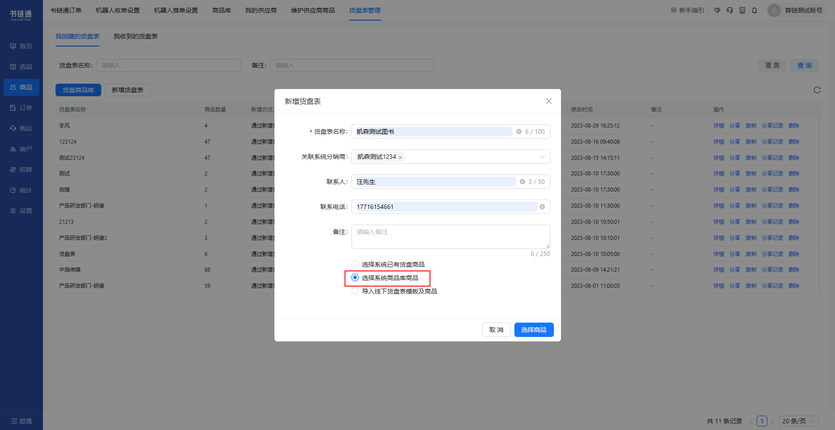Click 选择商品 button in dialog
The width and height of the screenshot is (835, 430).
(x=534, y=330)
